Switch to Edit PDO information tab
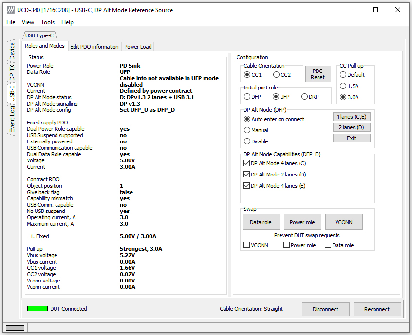412x335 pixels. pos(94,46)
